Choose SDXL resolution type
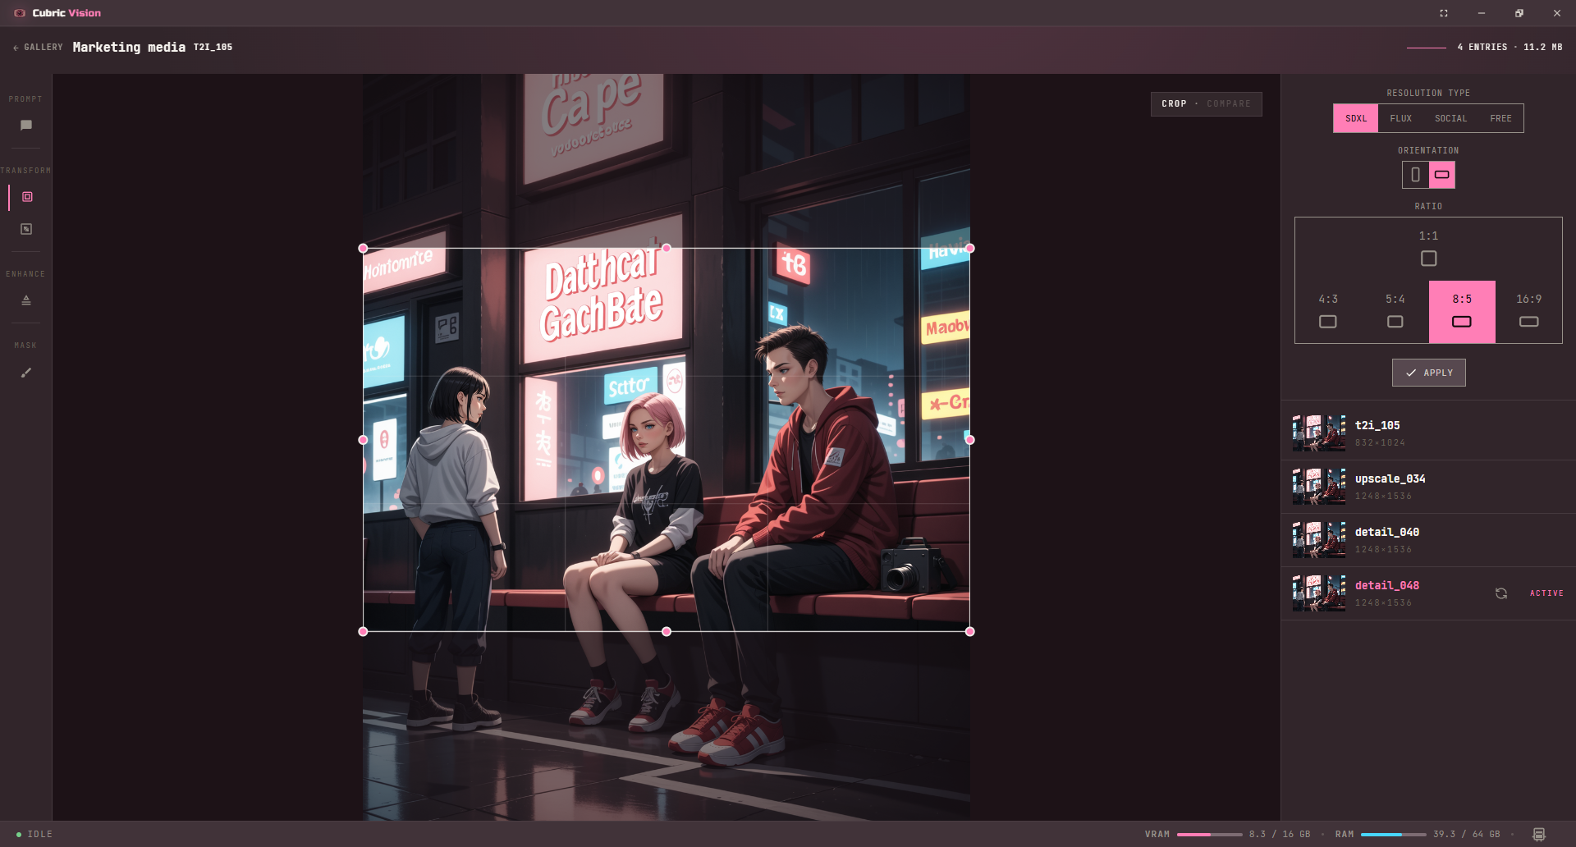 pyautogui.click(x=1356, y=118)
